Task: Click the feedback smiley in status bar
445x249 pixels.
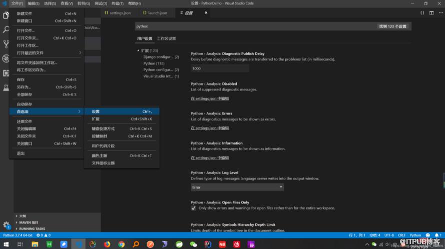Action: coord(428,235)
